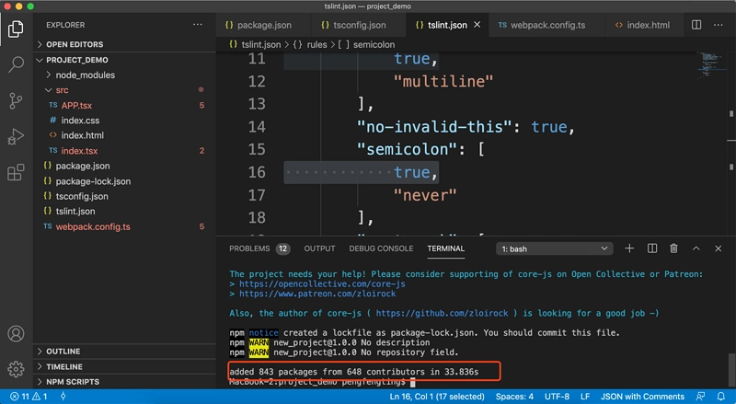Screen dimensions: 736x404
Task: Select the bash terminal dropdown
Action: tap(555, 248)
